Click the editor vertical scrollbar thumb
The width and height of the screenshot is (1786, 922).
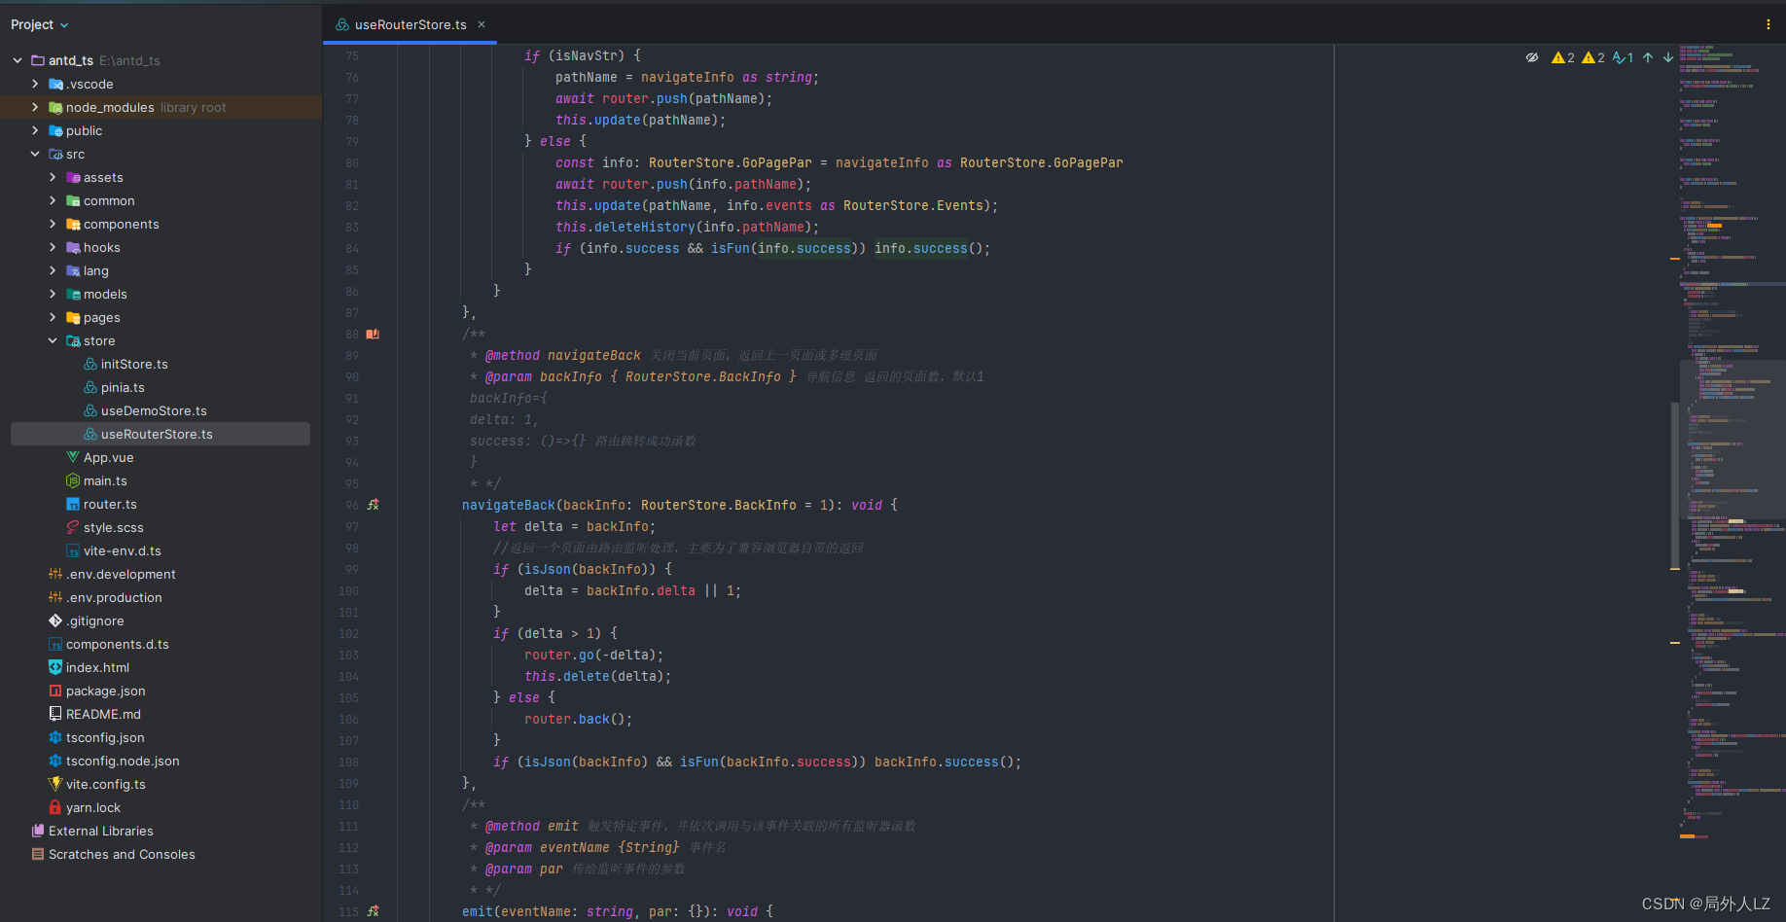[x=1675, y=484]
